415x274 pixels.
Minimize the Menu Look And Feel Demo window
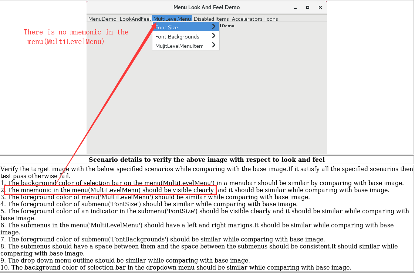[295, 8]
